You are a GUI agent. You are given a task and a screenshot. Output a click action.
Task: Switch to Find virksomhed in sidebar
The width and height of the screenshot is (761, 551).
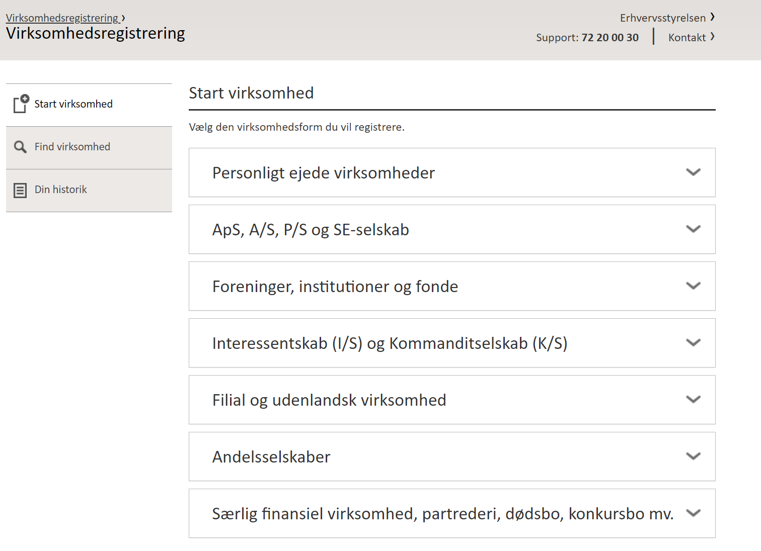pyautogui.click(x=72, y=147)
